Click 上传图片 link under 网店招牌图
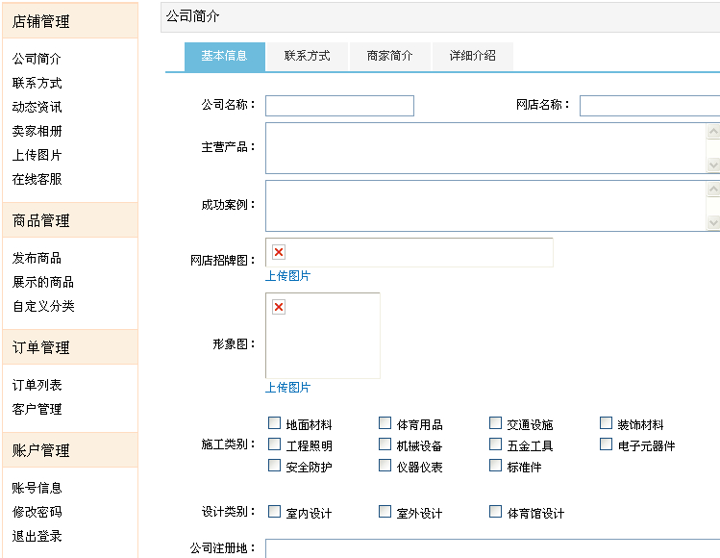This screenshot has width=720, height=558. pos(287,276)
